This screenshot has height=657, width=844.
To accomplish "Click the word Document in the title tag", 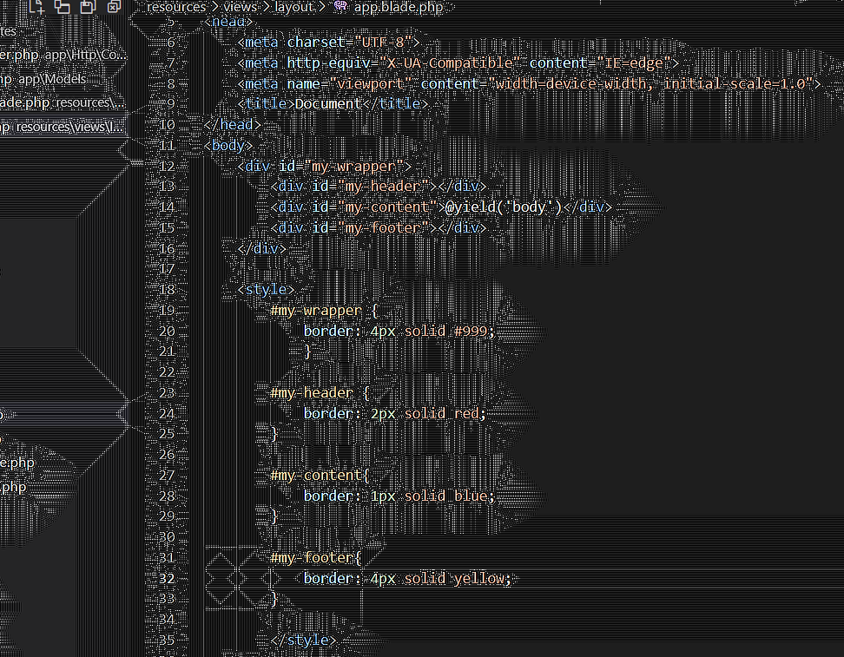I will click(328, 104).
